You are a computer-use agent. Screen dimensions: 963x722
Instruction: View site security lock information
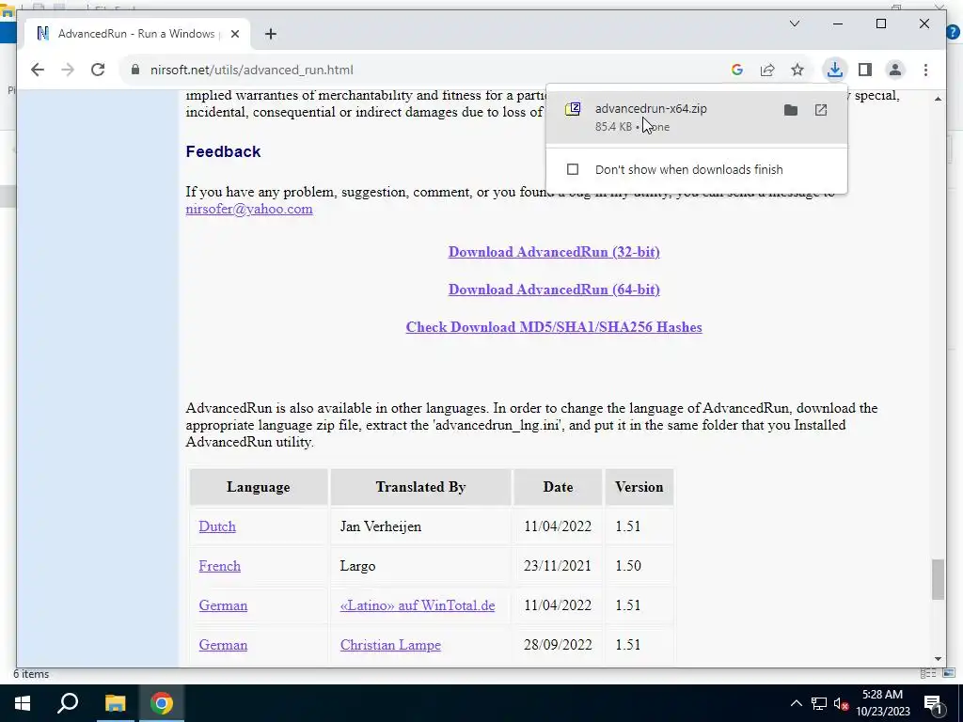tap(135, 70)
